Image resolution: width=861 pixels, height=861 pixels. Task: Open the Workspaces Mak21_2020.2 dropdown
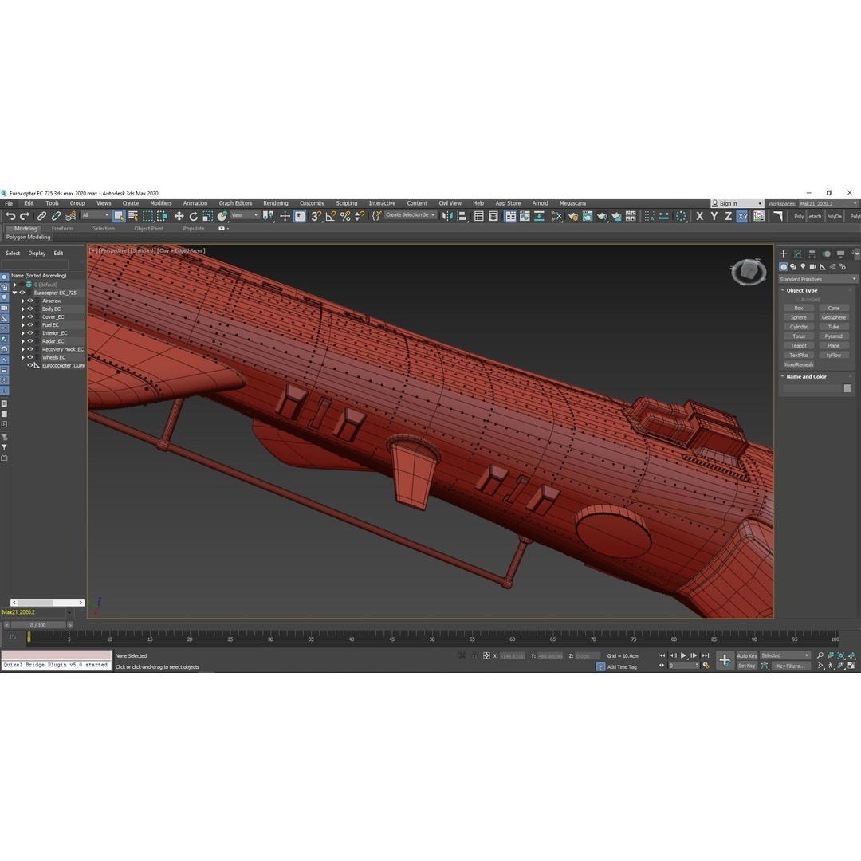click(x=828, y=203)
